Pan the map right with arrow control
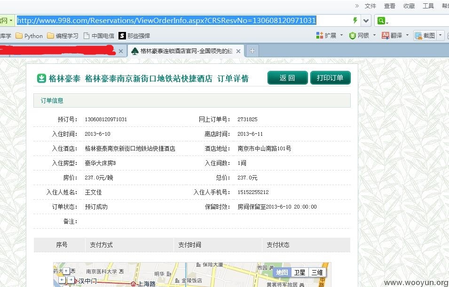Image resolution: width=449 pixels, height=287 pixels. 71,279
